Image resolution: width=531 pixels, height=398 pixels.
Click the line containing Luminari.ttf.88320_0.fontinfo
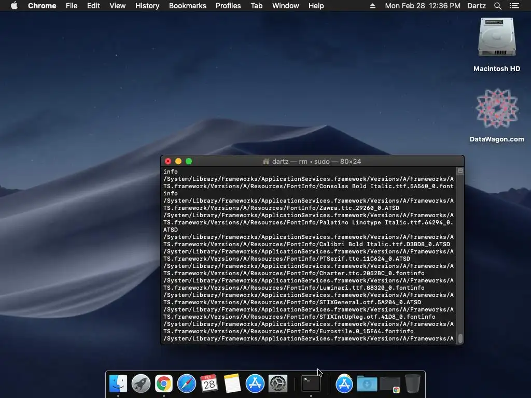point(294,288)
